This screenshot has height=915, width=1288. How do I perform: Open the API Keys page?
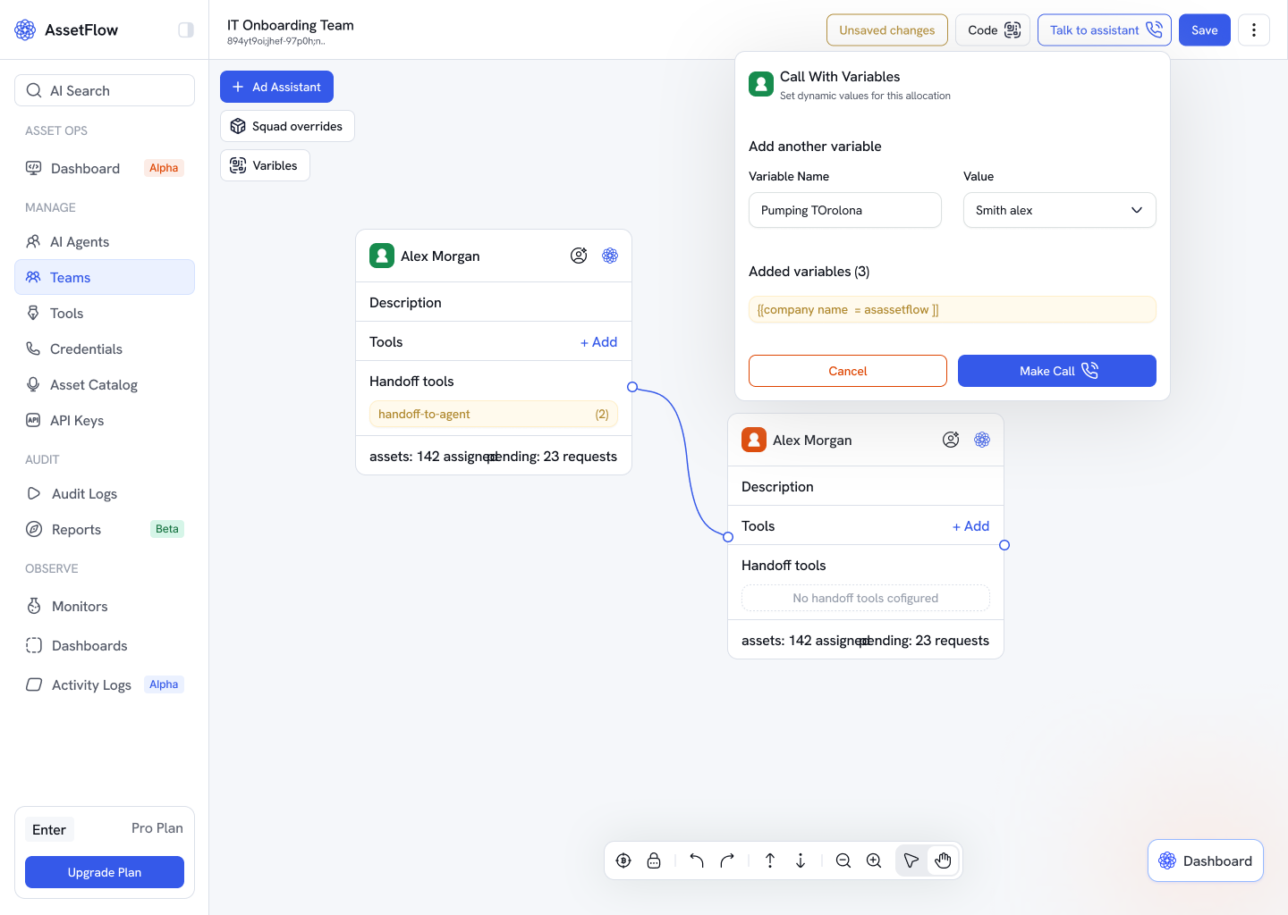[105, 420]
